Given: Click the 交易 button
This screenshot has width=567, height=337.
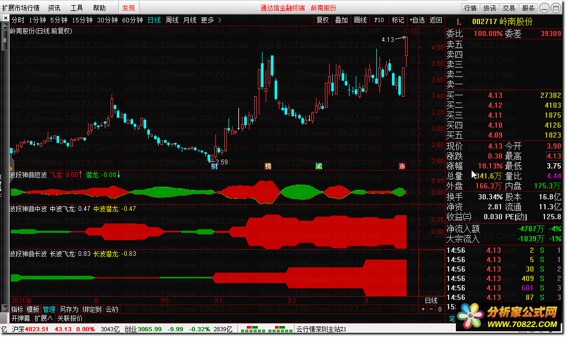Looking at the screenshot, I should click(509, 8).
